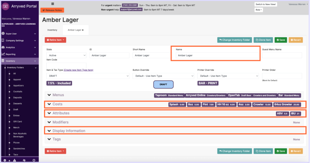Image resolution: width=310 pixels, height=163 pixels.
Task: Click the Create new Item Type here link
Action: coord(78,70)
